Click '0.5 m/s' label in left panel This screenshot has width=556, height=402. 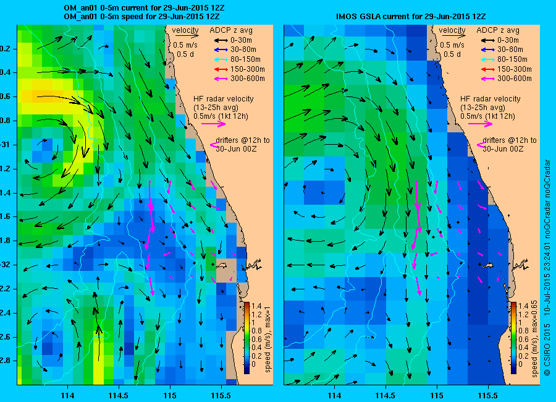point(185,45)
